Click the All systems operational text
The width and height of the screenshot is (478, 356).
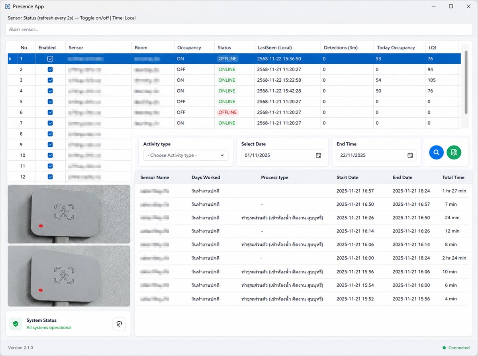coord(49,328)
